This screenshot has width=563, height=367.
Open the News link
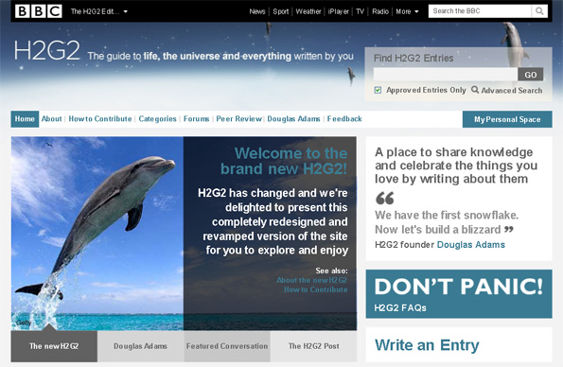tap(257, 11)
